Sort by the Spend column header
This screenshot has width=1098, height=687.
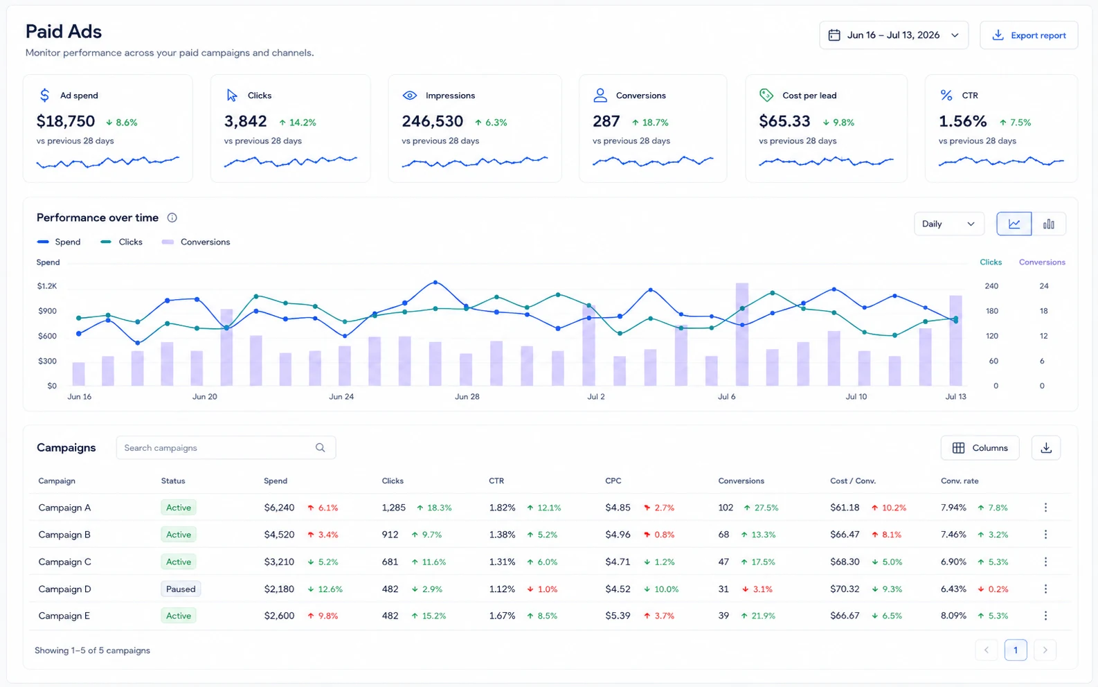[276, 481]
